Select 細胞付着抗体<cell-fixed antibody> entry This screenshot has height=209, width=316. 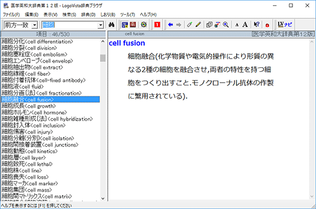tap(44, 80)
